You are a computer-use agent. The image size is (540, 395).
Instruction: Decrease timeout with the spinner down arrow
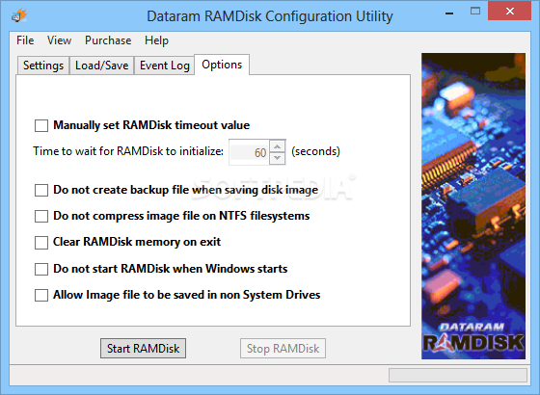click(x=278, y=158)
